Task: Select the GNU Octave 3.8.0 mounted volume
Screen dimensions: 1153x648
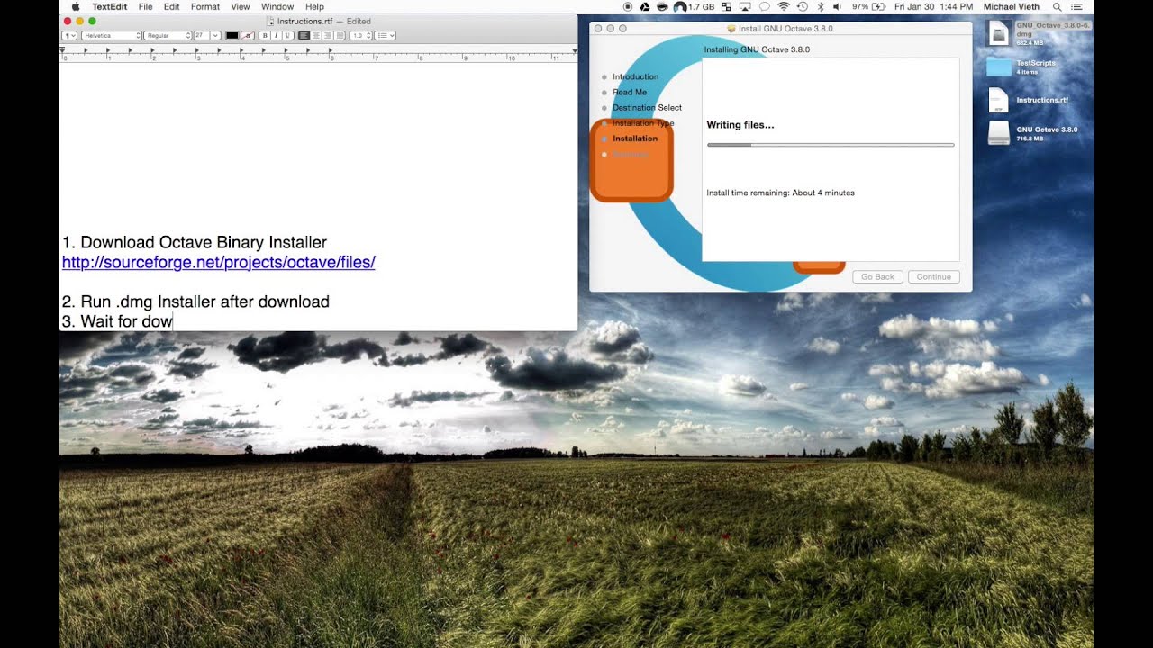Action: [999, 133]
